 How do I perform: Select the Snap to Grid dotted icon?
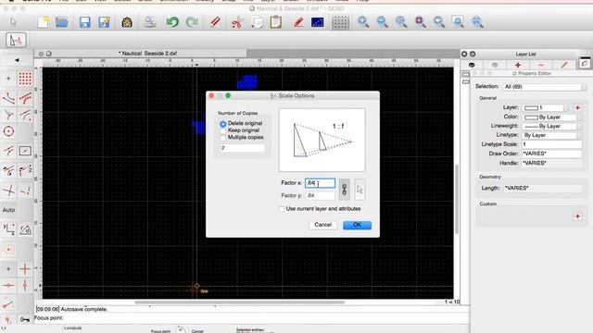click(25, 79)
